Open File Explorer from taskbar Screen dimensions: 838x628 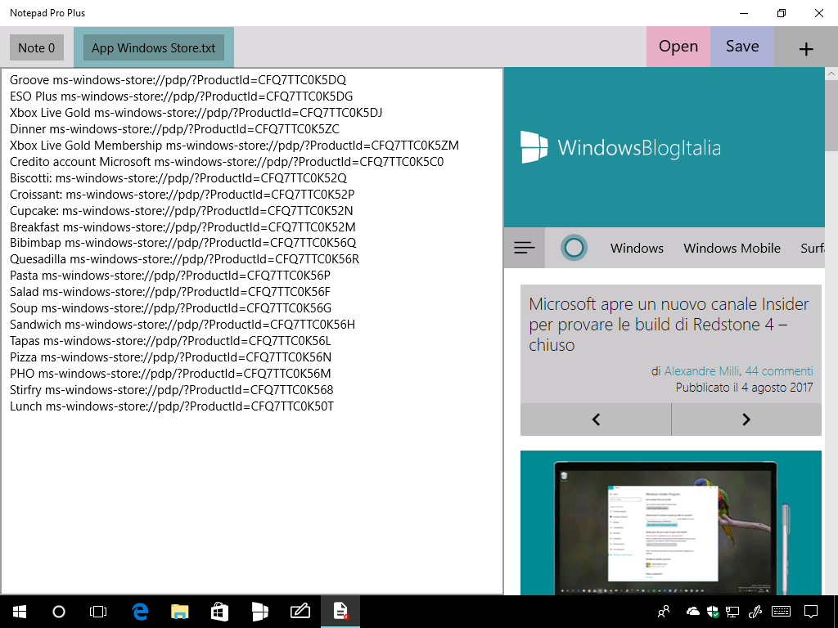179,612
